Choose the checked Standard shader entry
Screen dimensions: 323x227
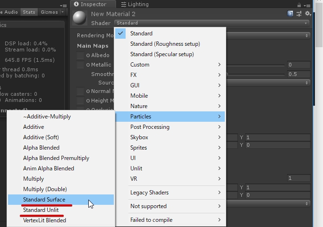coord(170,34)
